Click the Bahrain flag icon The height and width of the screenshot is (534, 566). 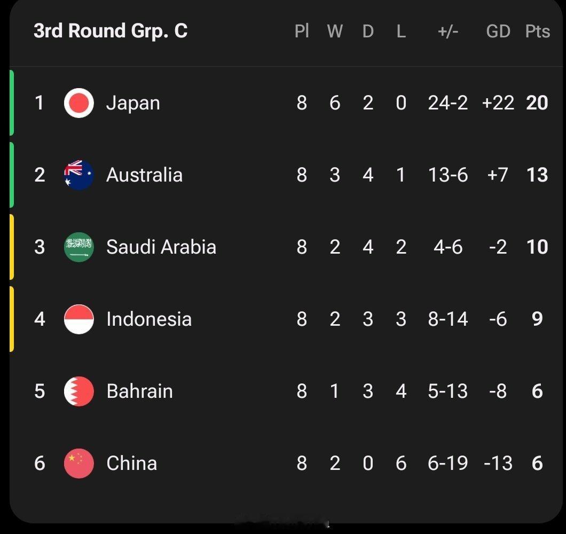click(78, 391)
